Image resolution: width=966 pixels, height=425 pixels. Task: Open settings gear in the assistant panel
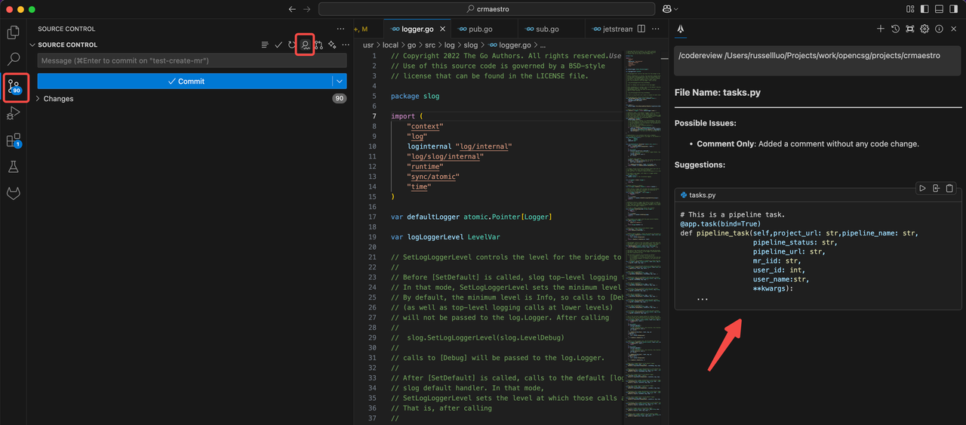(924, 29)
